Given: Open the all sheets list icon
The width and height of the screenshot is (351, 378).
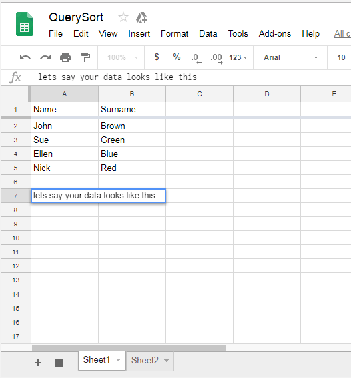Looking at the screenshot, I should (59, 363).
